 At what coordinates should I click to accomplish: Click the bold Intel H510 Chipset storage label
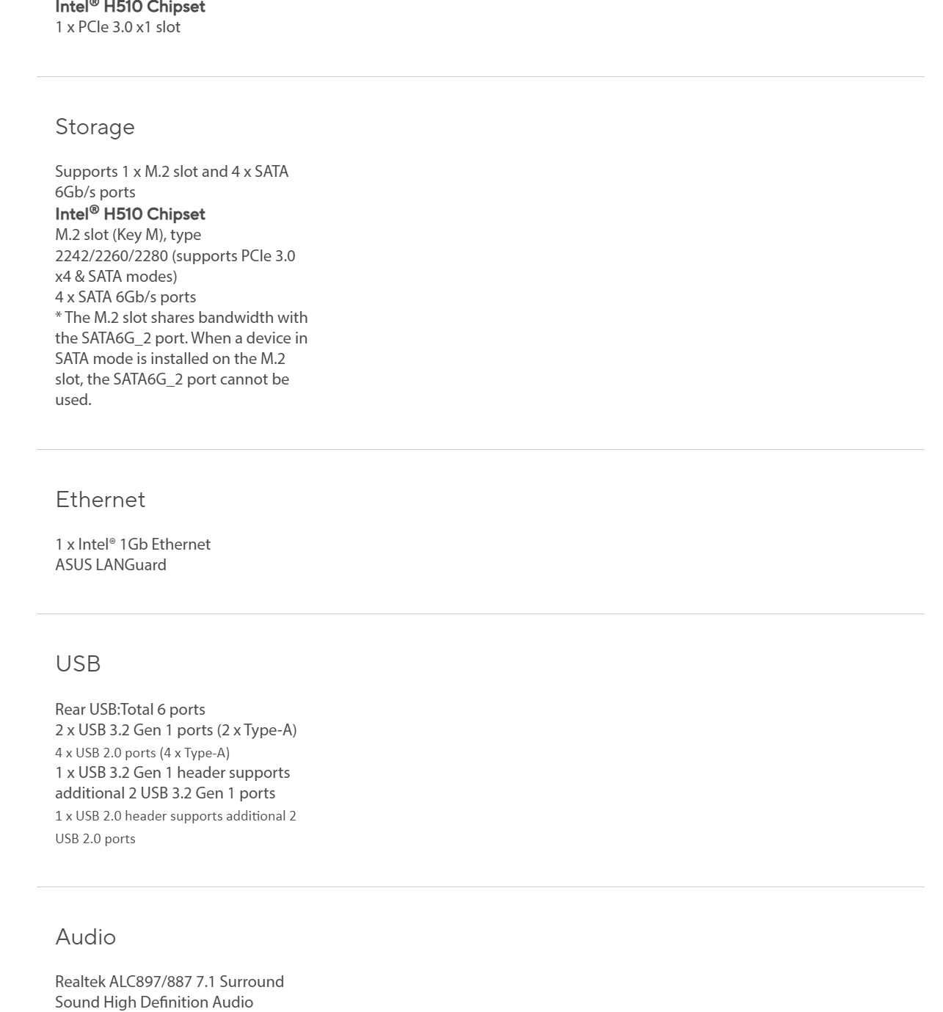(130, 214)
